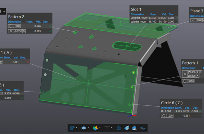
Task: Click pass checkmark on Slot 1 Length row
Action: pyautogui.click(x=176, y=18)
